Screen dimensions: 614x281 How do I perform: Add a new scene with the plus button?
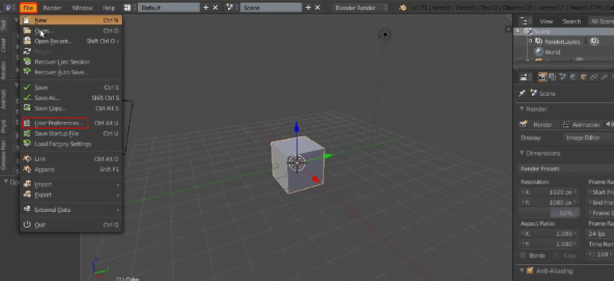pyautogui.click(x=309, y=8)
